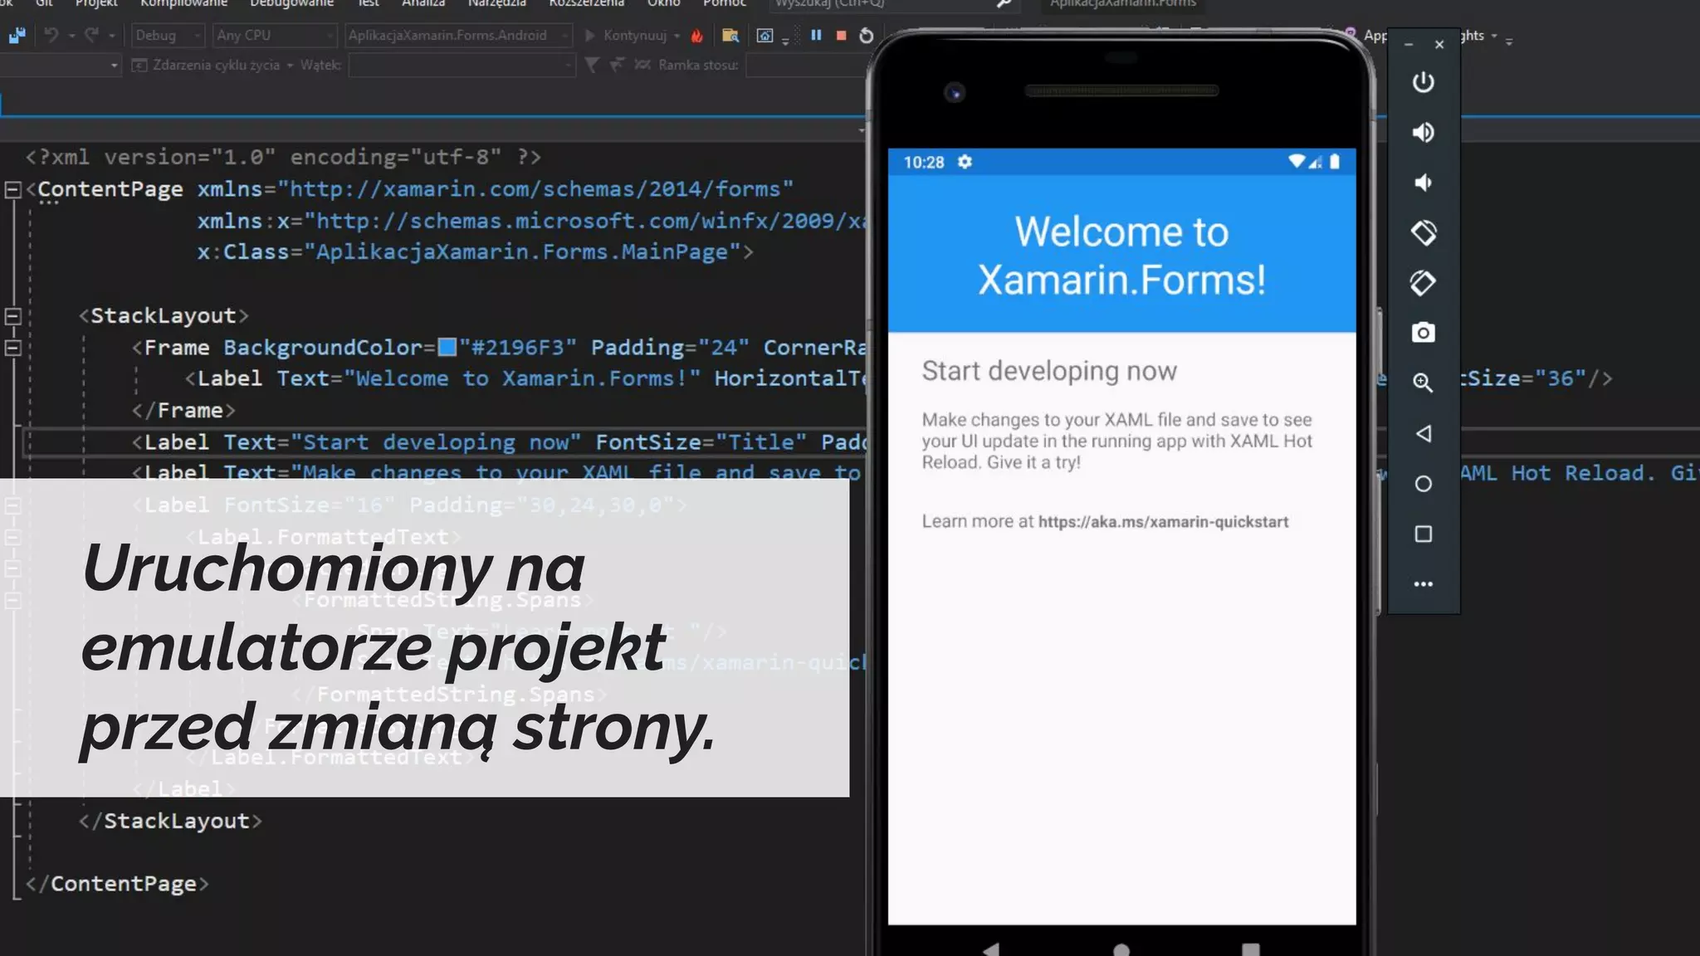Open emulator extended controls (three dots)

click(x=1423, y=584)
